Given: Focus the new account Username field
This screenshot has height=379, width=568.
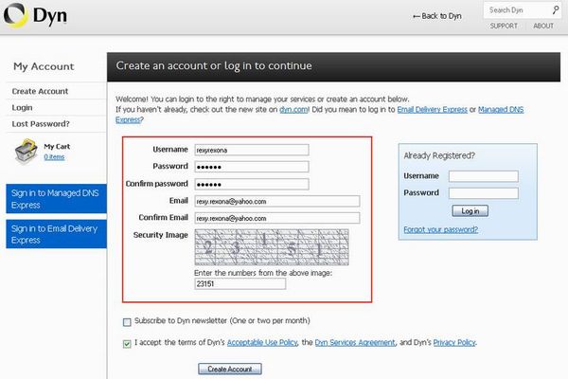Looking at the screenshot, I should coord(252,150).
